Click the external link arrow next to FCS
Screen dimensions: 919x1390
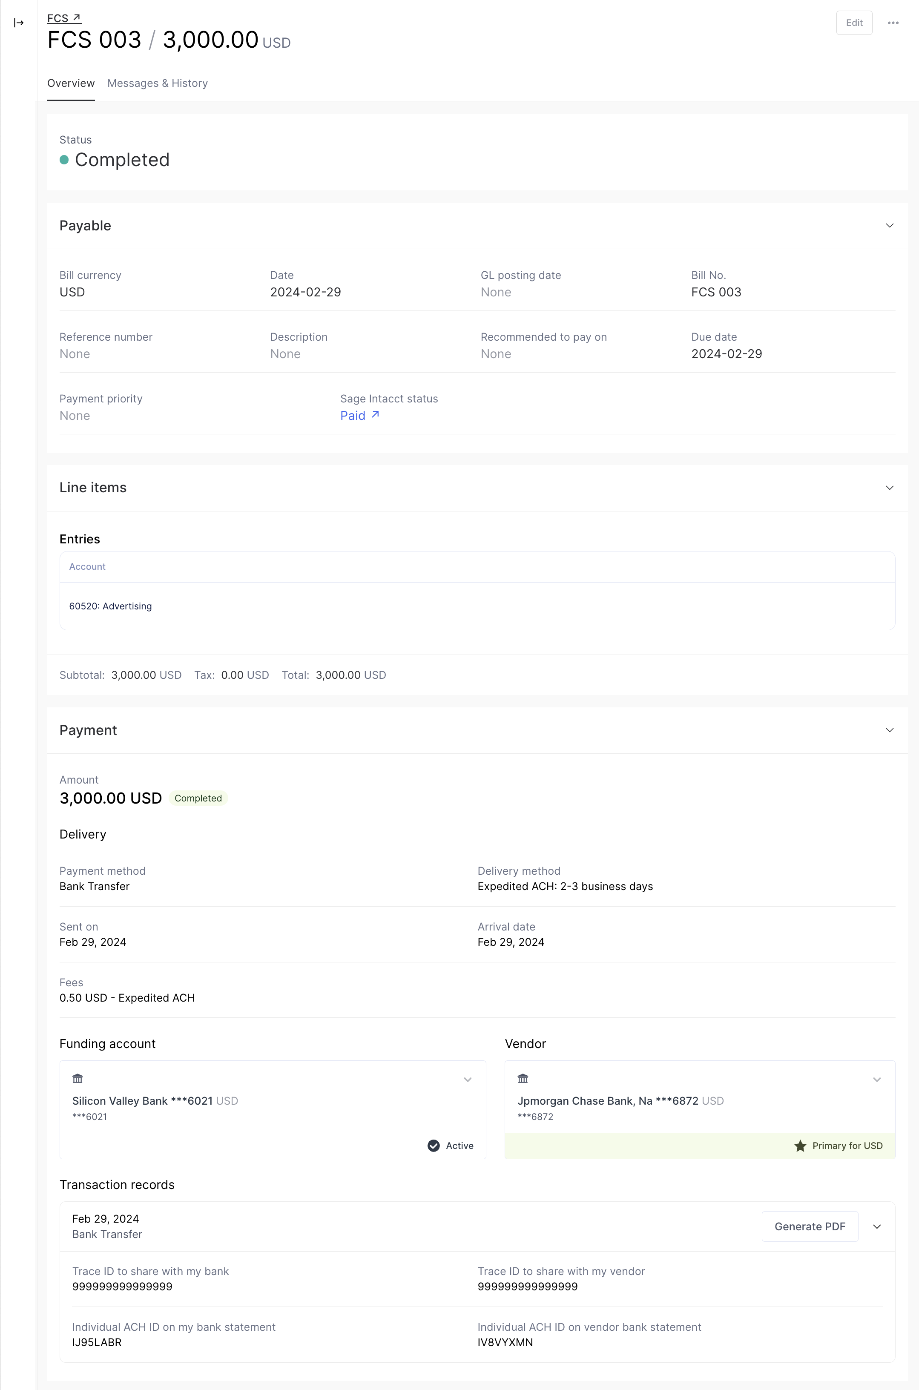pos(76,18)
